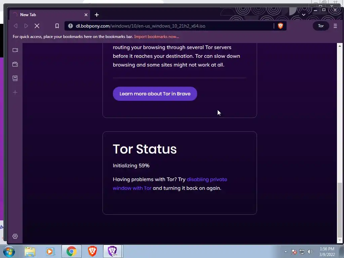Screen dimensions: 344x258
Task: Select the New Tab tab
Action: tap(50, 15)
